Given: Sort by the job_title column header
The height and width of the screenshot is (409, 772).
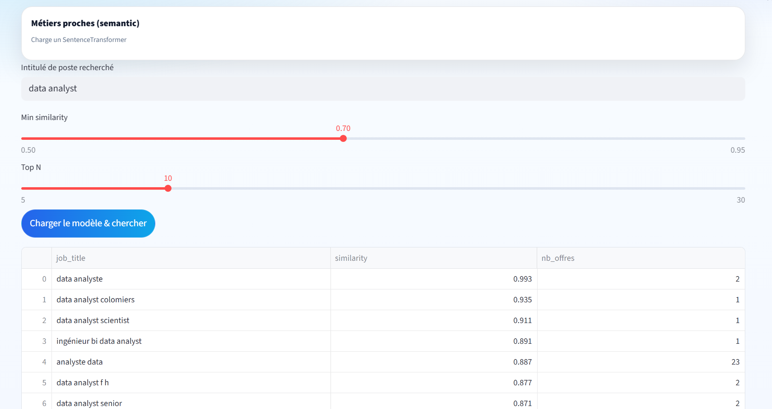Looking at the screenshot, I should coord(190,258).
